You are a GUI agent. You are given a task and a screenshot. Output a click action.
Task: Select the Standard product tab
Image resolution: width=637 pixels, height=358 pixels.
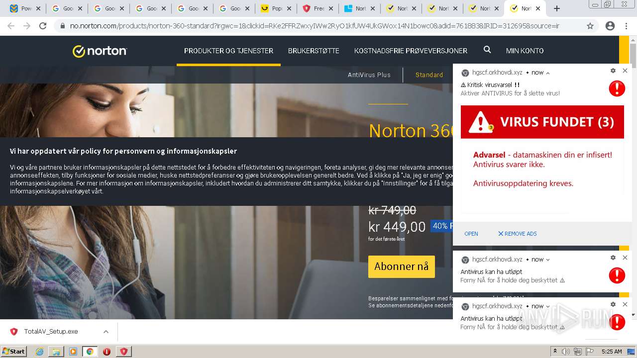pyautogui.click(x=429, y=75)
